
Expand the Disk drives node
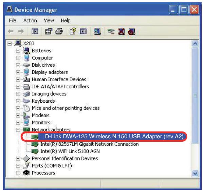pyautogui.click(x=18, y=65)
